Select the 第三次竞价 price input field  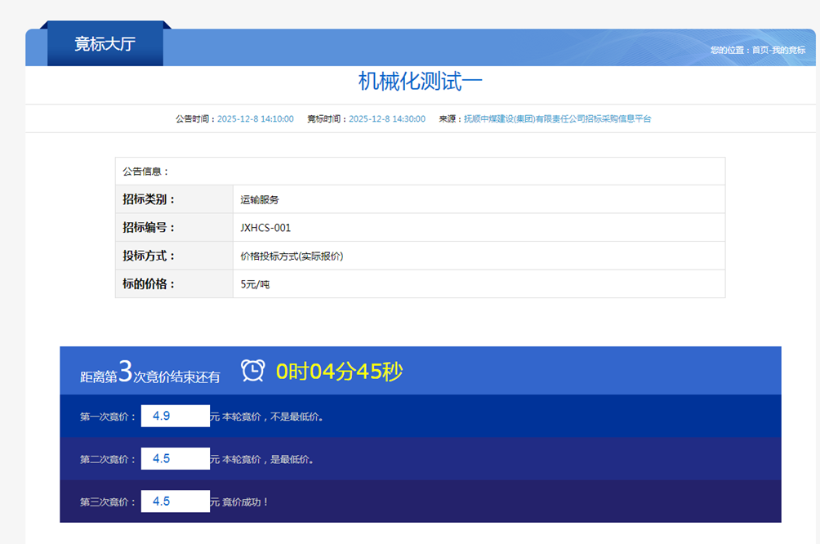point(176,501)
